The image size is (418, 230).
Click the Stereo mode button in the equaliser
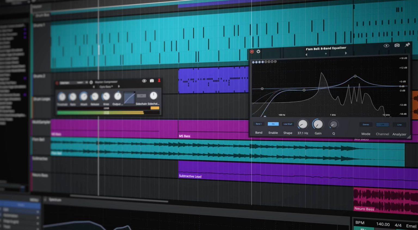point(366,124)
